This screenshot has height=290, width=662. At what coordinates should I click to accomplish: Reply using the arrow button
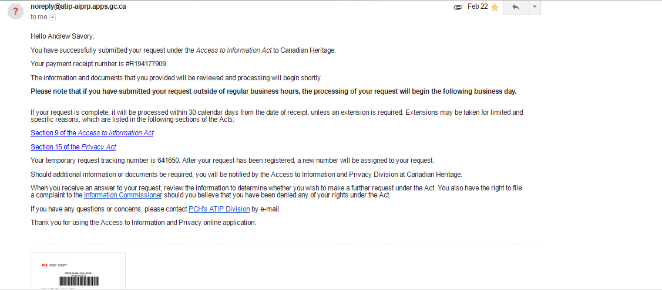pos(516,8)
